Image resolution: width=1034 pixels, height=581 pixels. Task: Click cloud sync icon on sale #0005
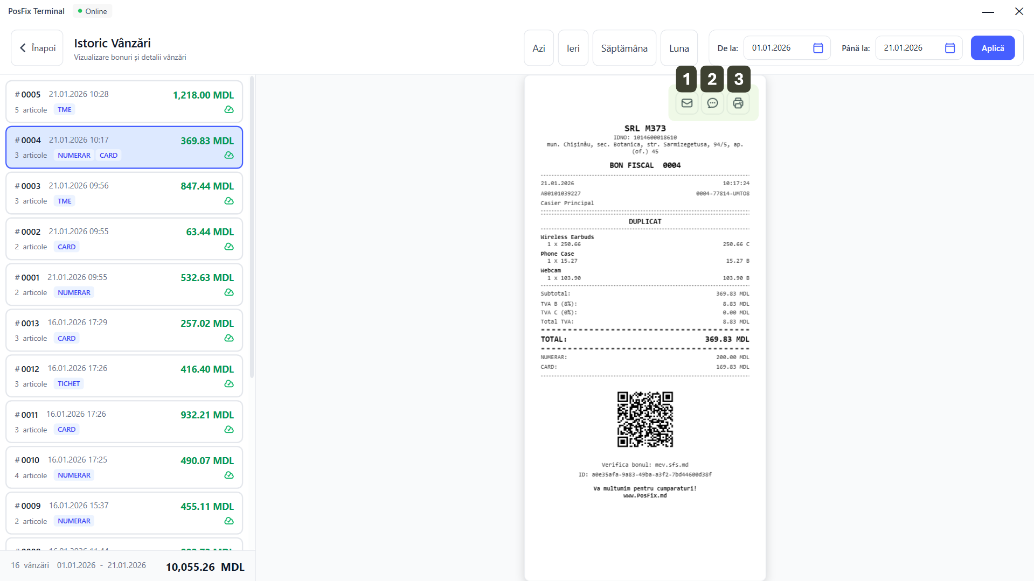(x=229, y=110)
